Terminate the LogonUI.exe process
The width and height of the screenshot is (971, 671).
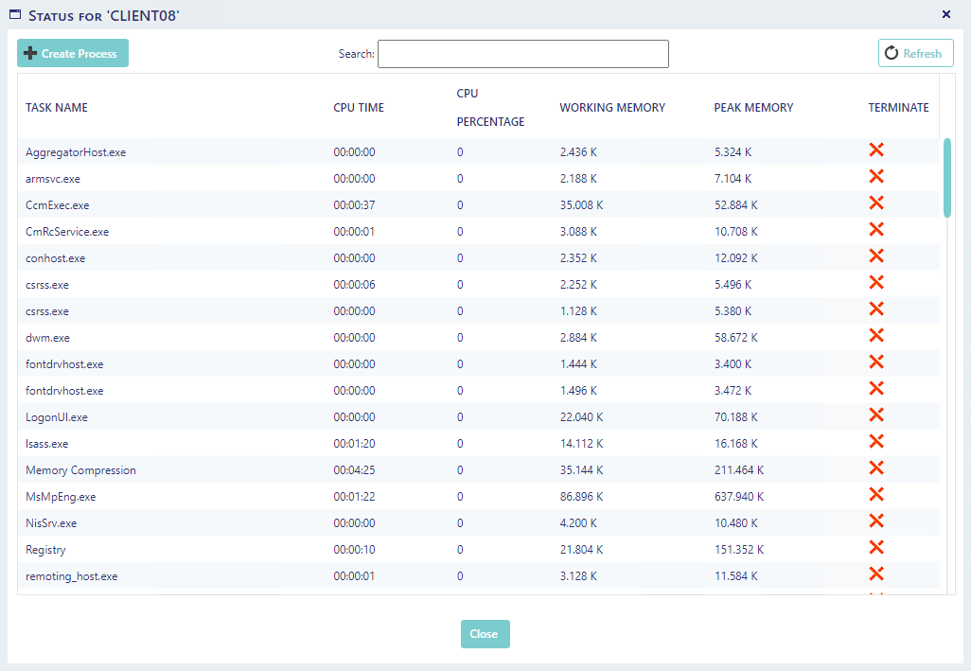(875, 415)
